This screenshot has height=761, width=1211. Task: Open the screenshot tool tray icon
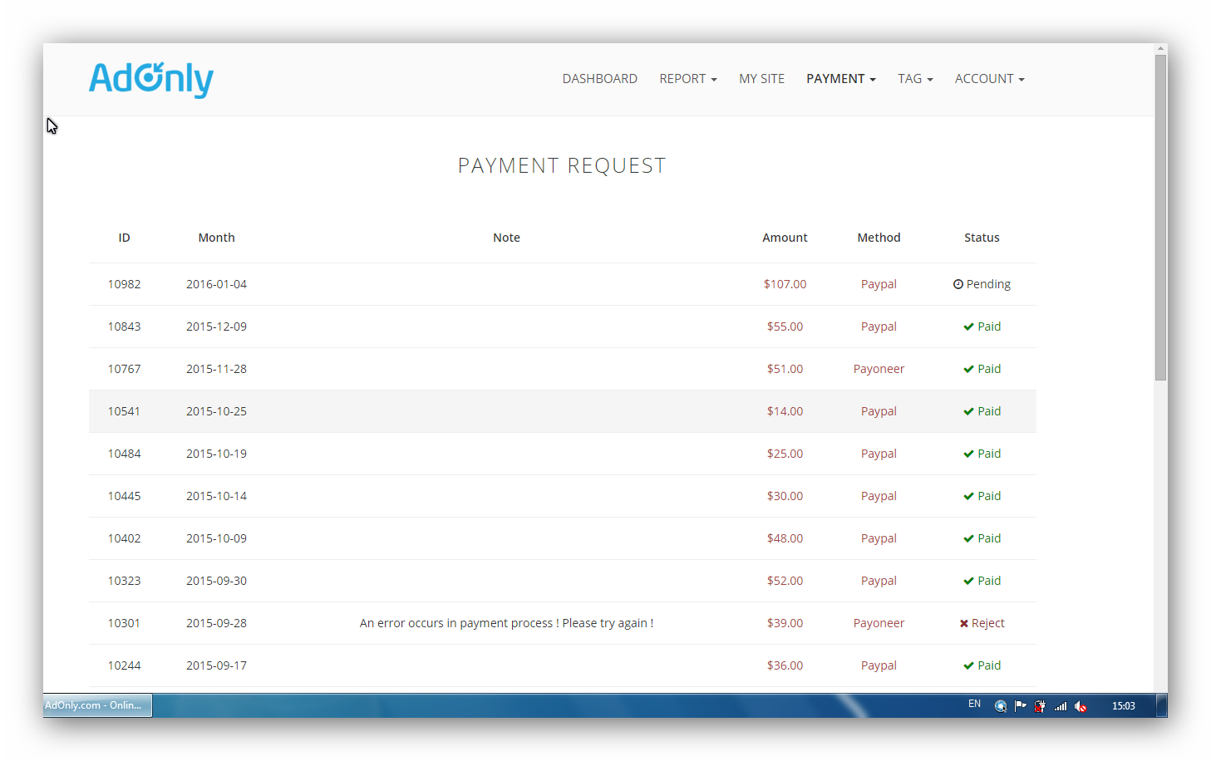coord(1001,706)
